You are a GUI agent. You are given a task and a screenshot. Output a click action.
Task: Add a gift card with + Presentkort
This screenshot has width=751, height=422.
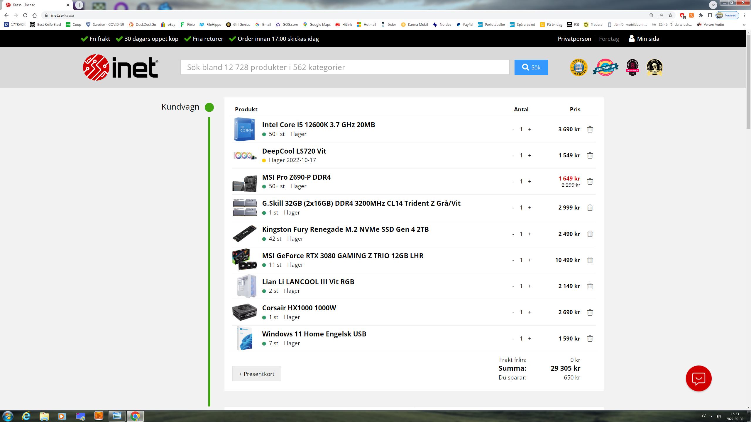point(257,374)
